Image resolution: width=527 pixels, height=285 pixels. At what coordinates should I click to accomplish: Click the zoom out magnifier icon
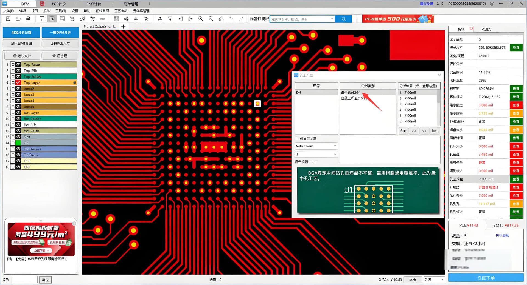click(x=211, y=19)
